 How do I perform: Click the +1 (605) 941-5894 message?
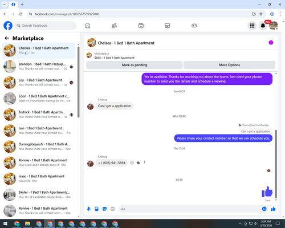tap(112, 163)
